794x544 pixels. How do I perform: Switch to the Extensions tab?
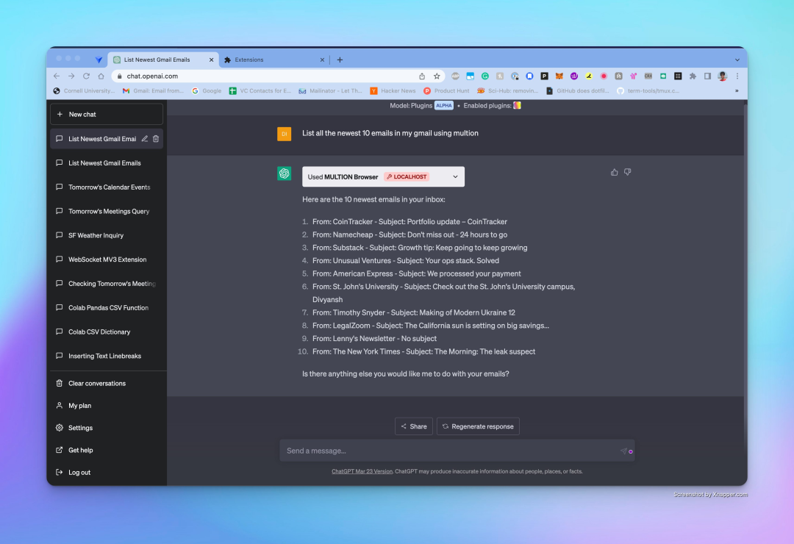(x=275, y=60)
